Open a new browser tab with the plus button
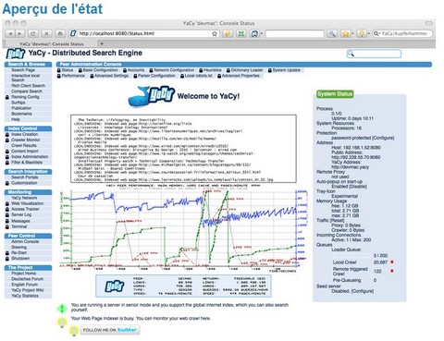This screenshot has width=444, height=341. point(102,43)
